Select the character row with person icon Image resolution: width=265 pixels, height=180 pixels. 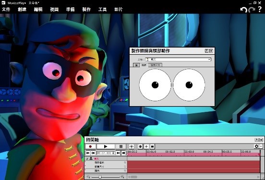point(106,158)
